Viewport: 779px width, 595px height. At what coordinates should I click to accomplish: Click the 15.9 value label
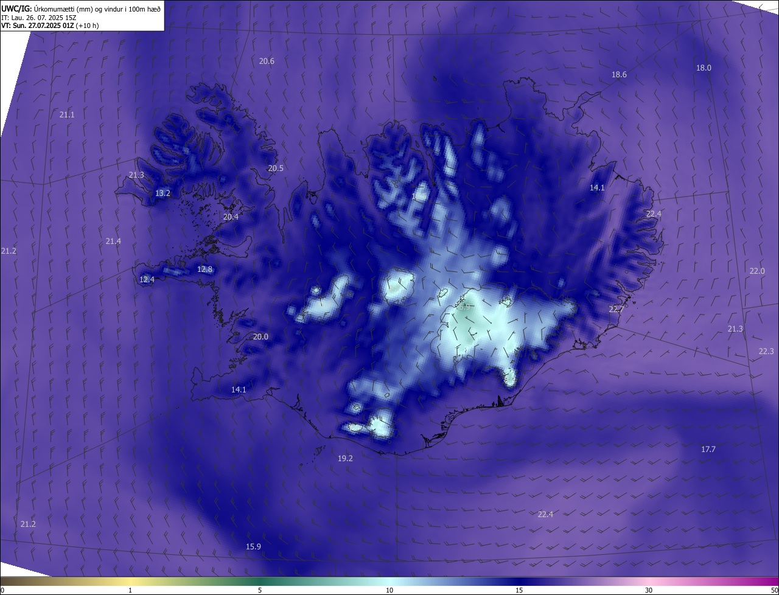pyautogui.click(x=253, y=546)
